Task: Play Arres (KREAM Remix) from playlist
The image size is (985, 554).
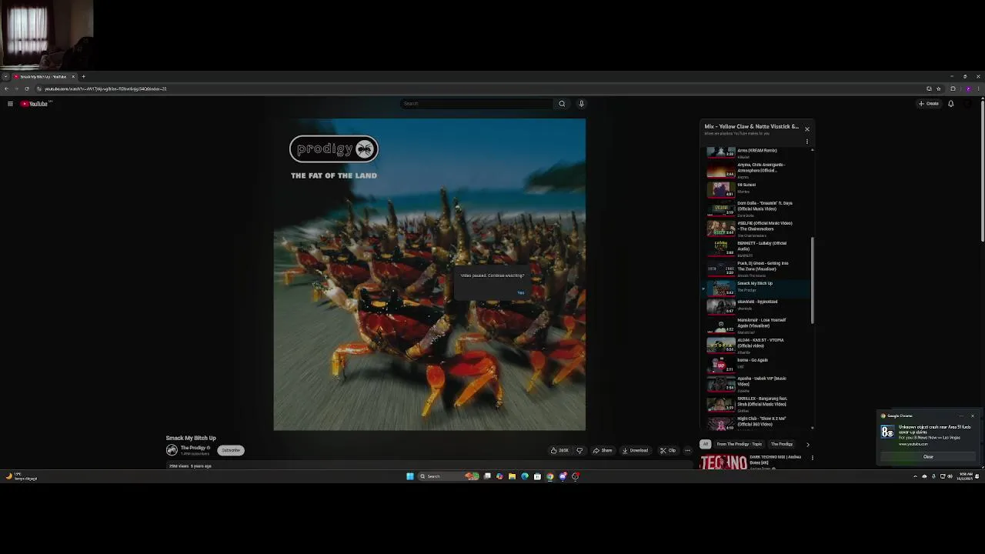Action: [758, 153]
